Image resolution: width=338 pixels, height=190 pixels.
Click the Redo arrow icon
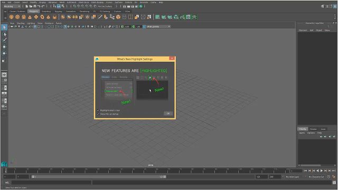pyautogui.click(x=43, y=6)
